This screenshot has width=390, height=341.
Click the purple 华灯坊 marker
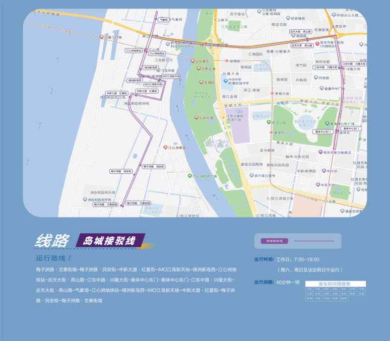click(324, 171)
